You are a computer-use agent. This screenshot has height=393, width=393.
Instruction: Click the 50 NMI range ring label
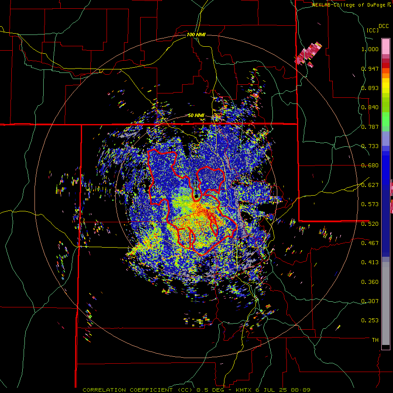click(196, 116)
